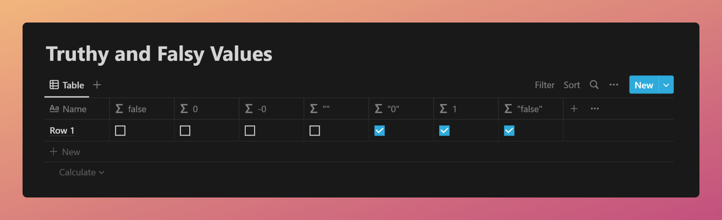Screen dimensions: 722x220
Task: Click the Table view grid icon
Action: tap(54, 85)
